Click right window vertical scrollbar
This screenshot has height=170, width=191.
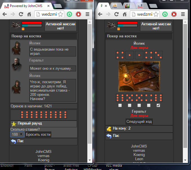pos(185,86)
